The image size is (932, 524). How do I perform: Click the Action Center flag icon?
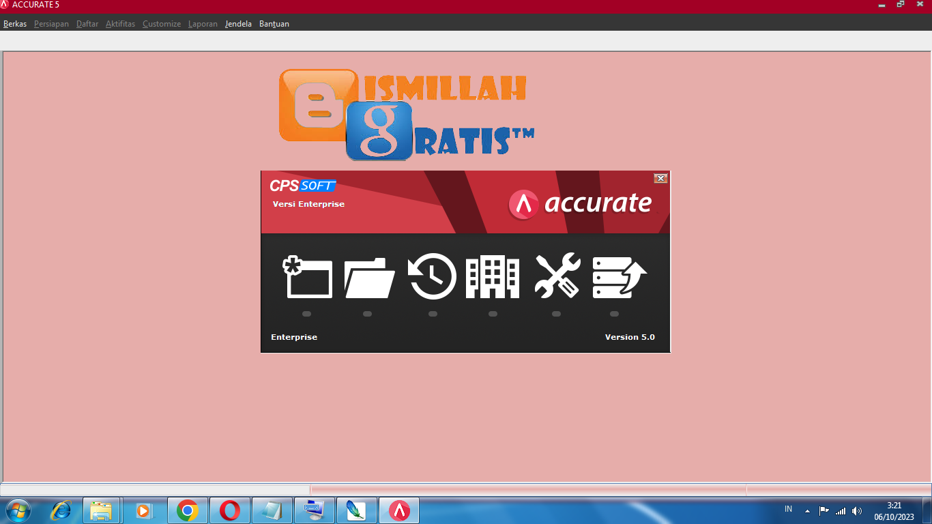tap(824, 510)
